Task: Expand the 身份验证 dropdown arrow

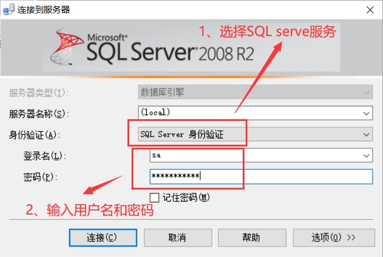Action: coord(366,134)
